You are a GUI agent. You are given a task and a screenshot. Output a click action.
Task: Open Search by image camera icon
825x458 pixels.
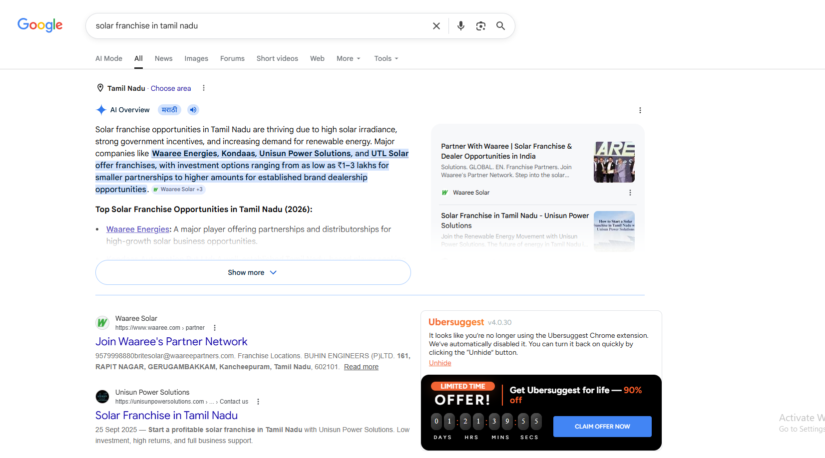point(481,26)
